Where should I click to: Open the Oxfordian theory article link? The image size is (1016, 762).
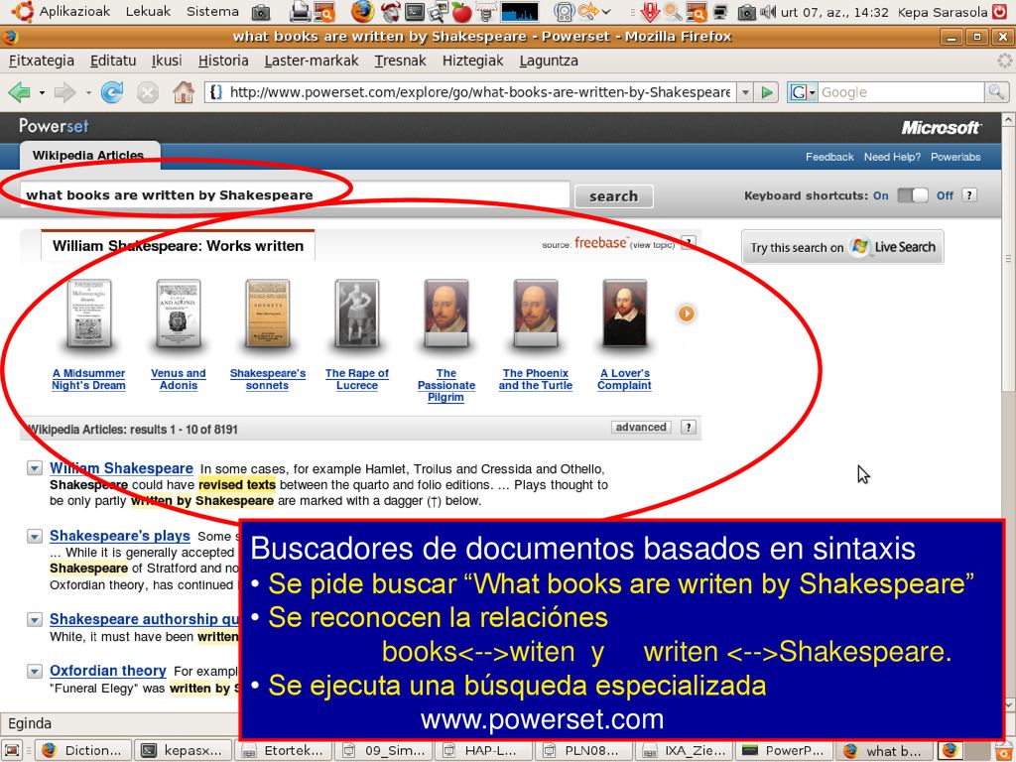pos(108,671)
